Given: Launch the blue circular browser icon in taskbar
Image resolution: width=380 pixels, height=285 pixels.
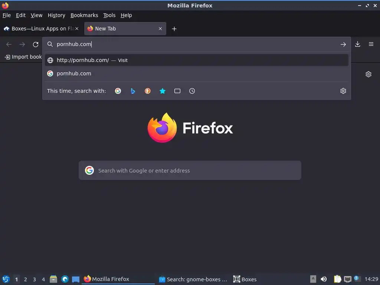Looking at the screenshot, I should (65, 279).
